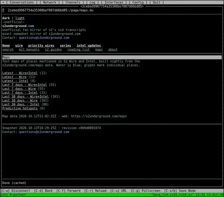
Task: Open Last 7 days · Wire map
Action: coord(19,89)
